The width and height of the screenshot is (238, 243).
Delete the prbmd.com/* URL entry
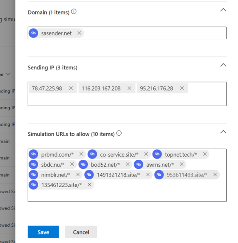81,154
